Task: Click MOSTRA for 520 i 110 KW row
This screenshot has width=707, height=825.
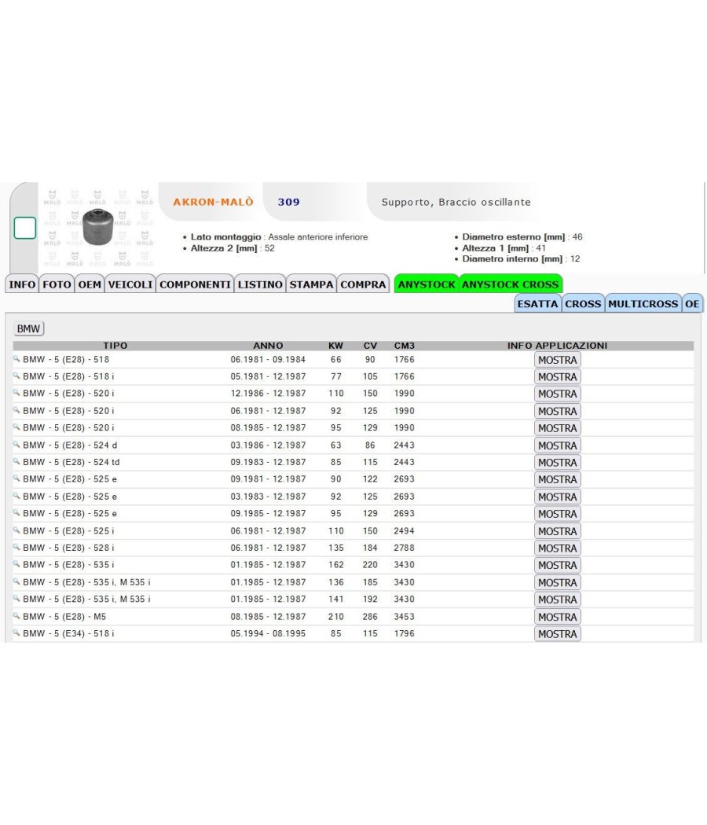Action: [x=558, y=394]
